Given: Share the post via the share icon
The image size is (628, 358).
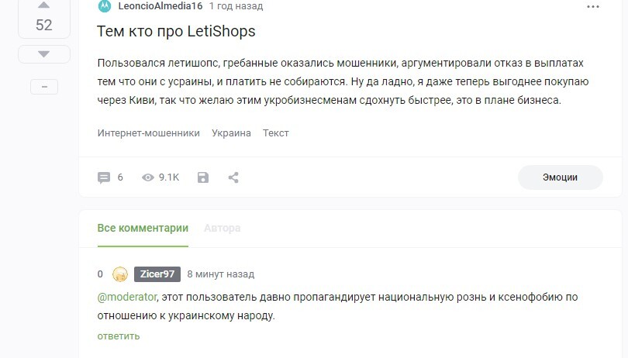Looking at the screenshot, I should [x=233, y=177].
